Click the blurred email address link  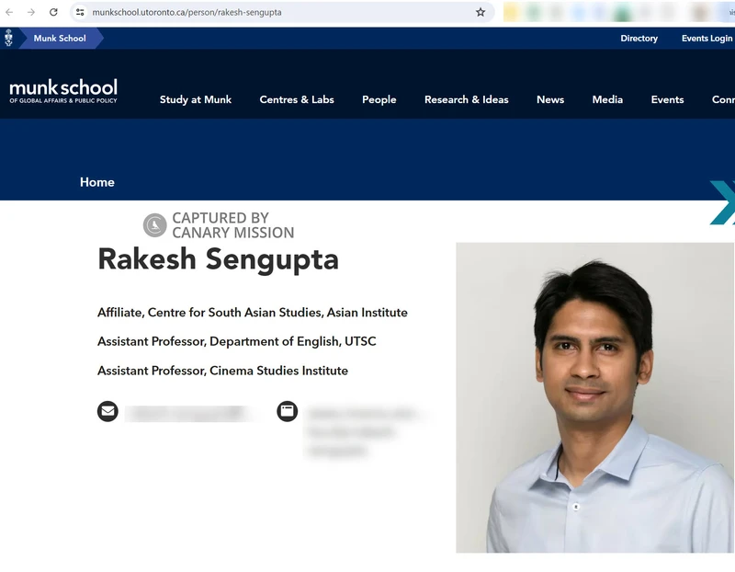pyautogui.click(x=189, y=413)
